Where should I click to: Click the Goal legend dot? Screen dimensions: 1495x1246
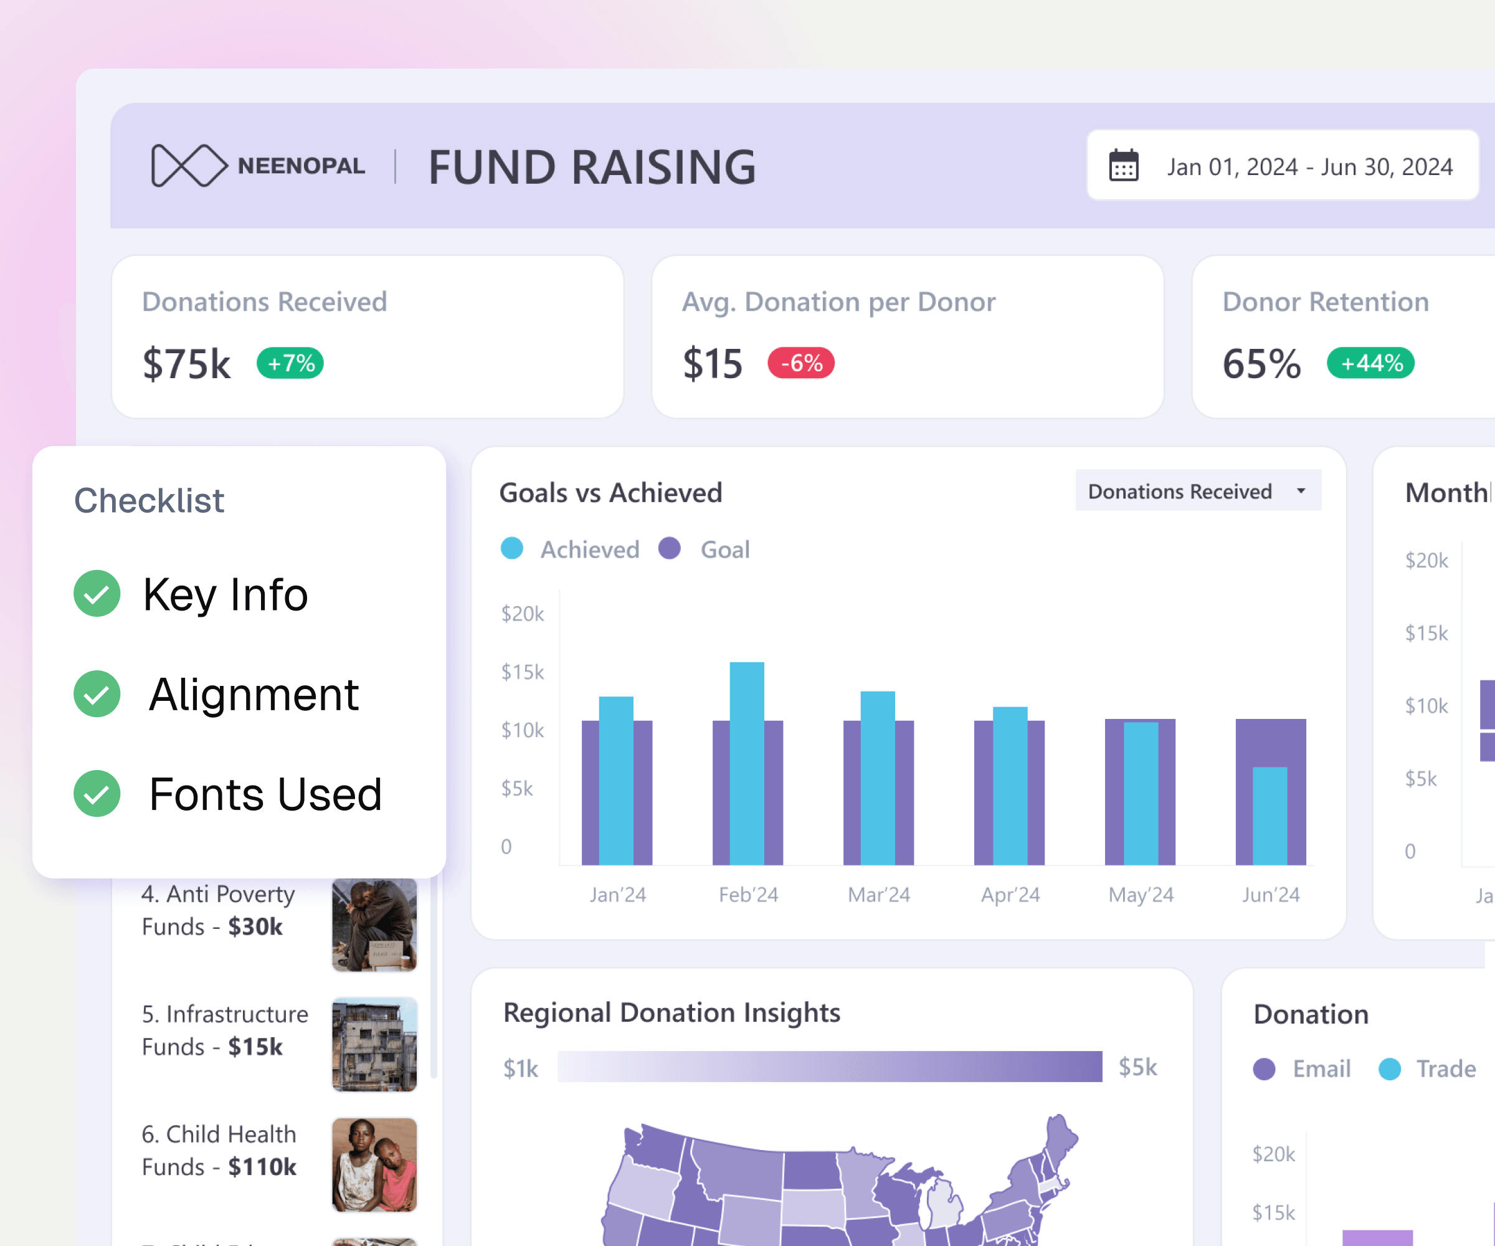669,548
